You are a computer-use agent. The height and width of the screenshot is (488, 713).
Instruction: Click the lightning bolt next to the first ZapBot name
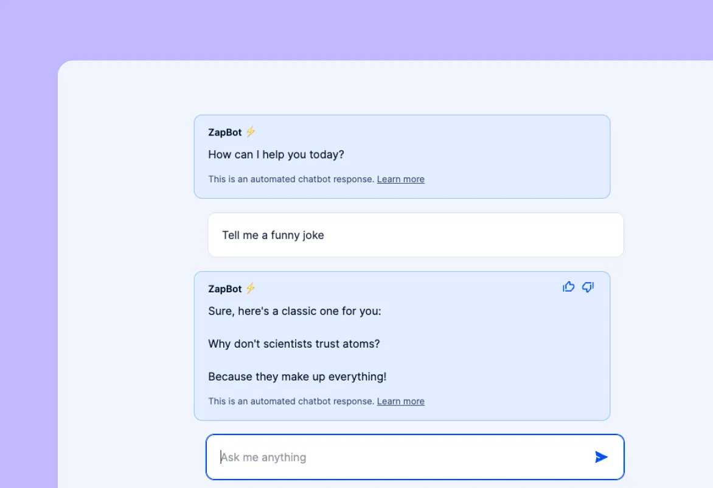250,131
